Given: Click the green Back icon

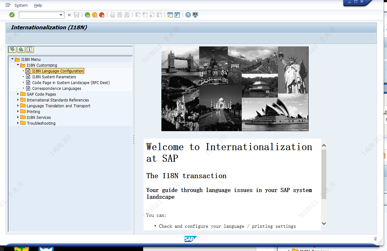Looking at the screenshot, I should tap(87, 15).
